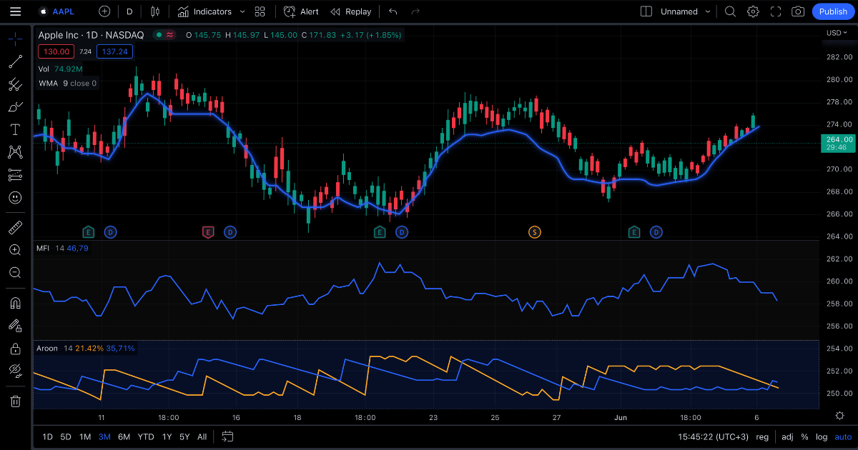
Task: Take a chart snapshot with camera
Action: click(x=799, y=11)
